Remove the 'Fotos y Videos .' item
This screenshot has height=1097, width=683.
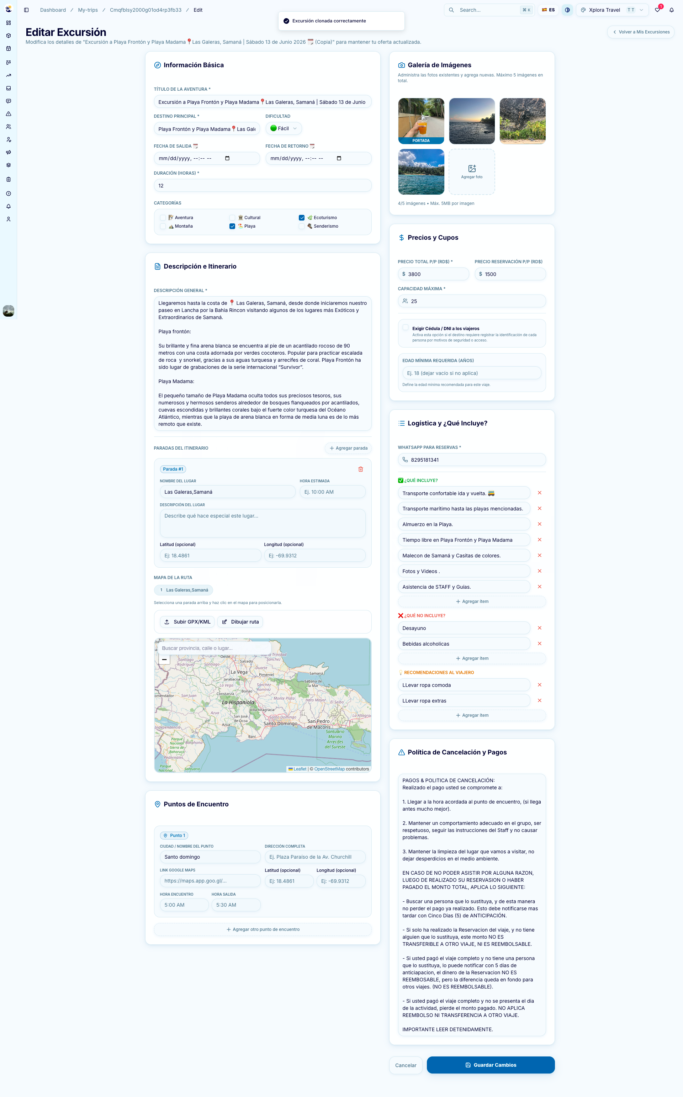pyautogui.click(x=539, y=571)
